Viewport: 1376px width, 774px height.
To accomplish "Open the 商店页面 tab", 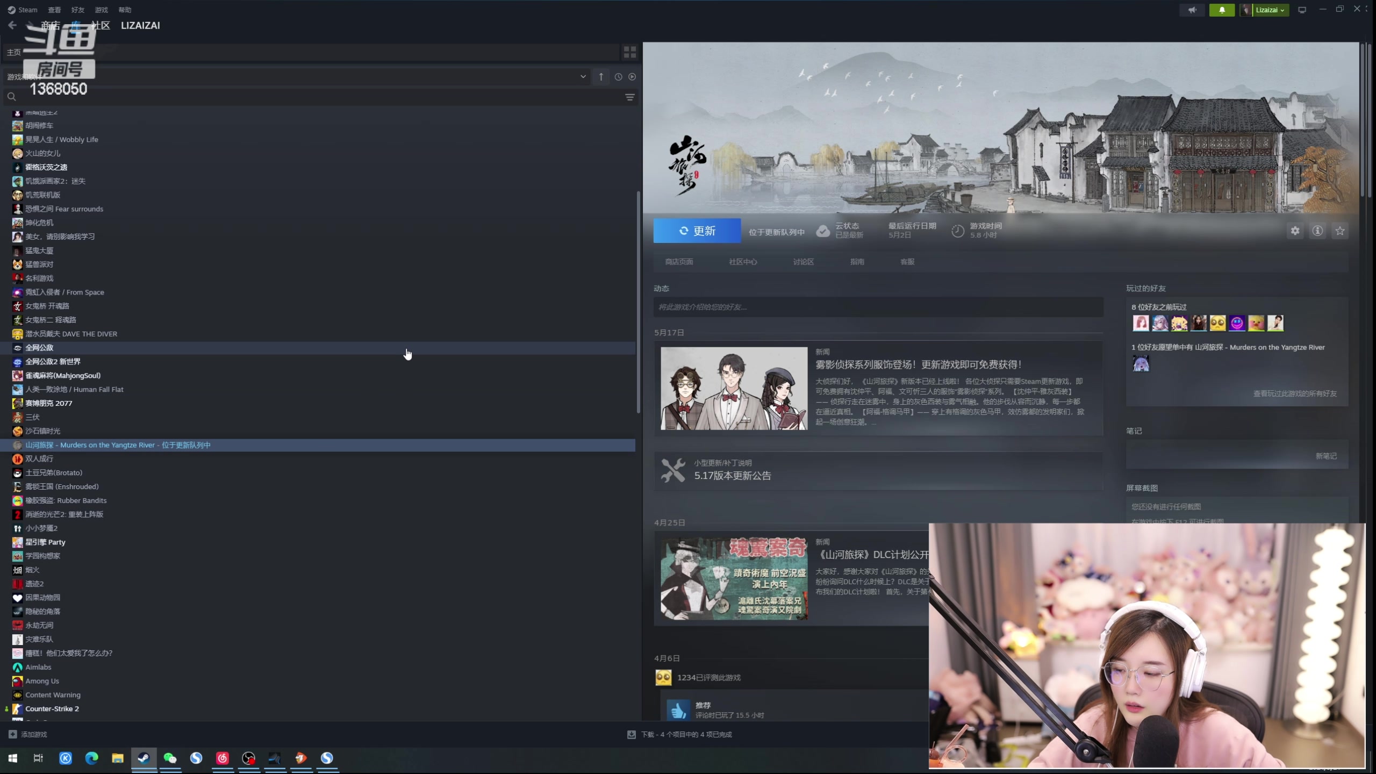I will click(679, 262).
